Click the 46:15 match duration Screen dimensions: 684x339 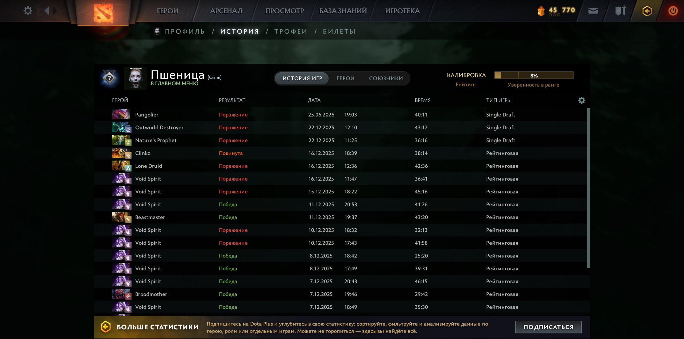pyautogui.click(x=421, y=281)
